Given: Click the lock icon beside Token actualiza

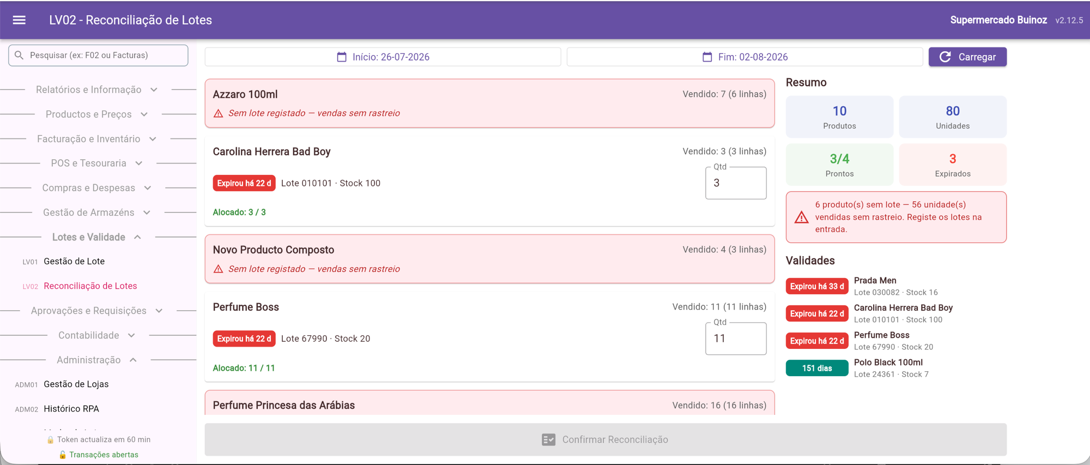Looking at the screenshot, I should coord(50,439).
